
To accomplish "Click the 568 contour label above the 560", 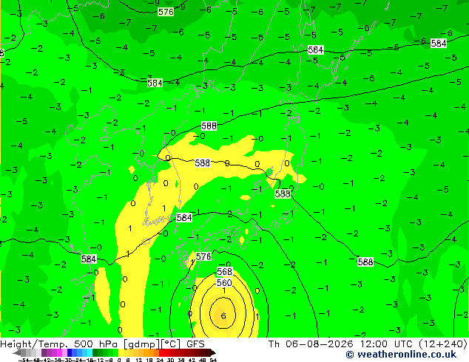I will 224,272.
